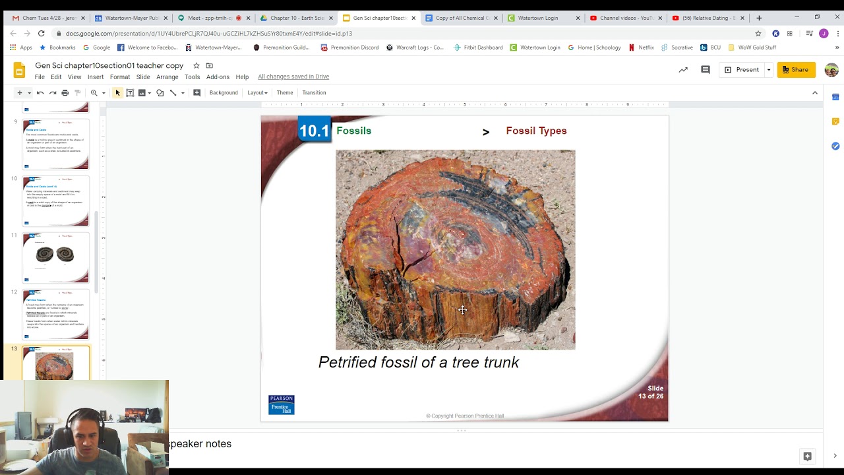Click the Insert image icon
Screen dimensions: 844x475
coord(142,93)
